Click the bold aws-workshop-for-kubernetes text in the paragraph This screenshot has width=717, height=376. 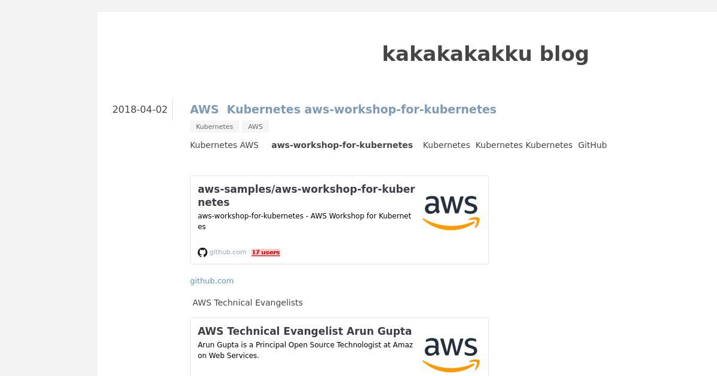[x=342, y=145]
